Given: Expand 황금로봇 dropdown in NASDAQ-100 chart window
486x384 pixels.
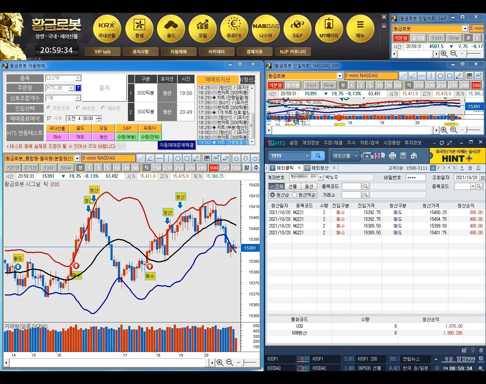Looking at the screenshot, I should [340, 76].
